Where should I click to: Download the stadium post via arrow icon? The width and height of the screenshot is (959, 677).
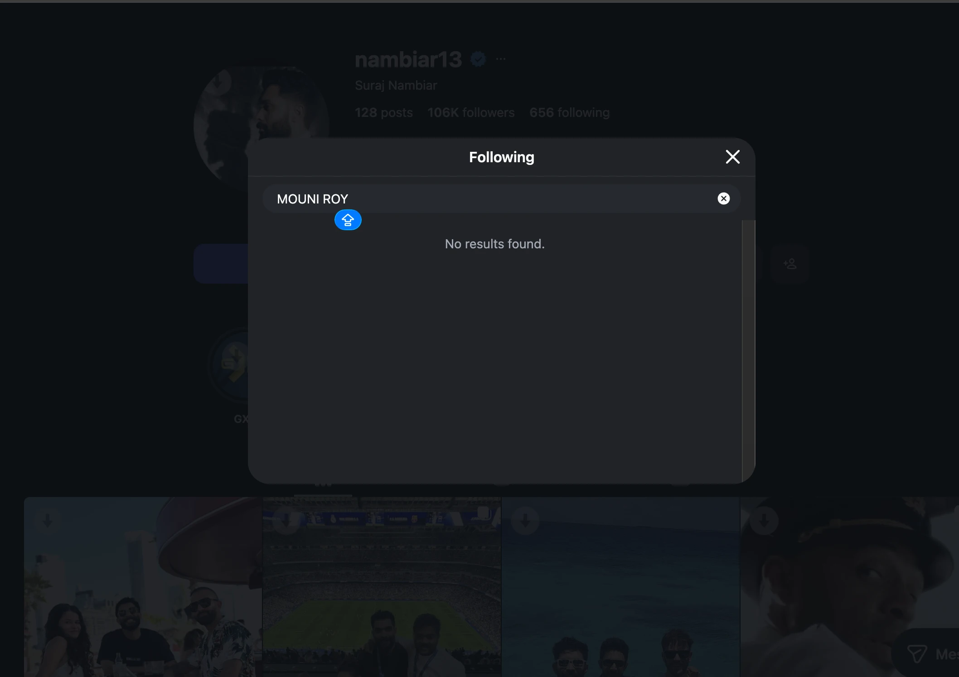[286, 521]
